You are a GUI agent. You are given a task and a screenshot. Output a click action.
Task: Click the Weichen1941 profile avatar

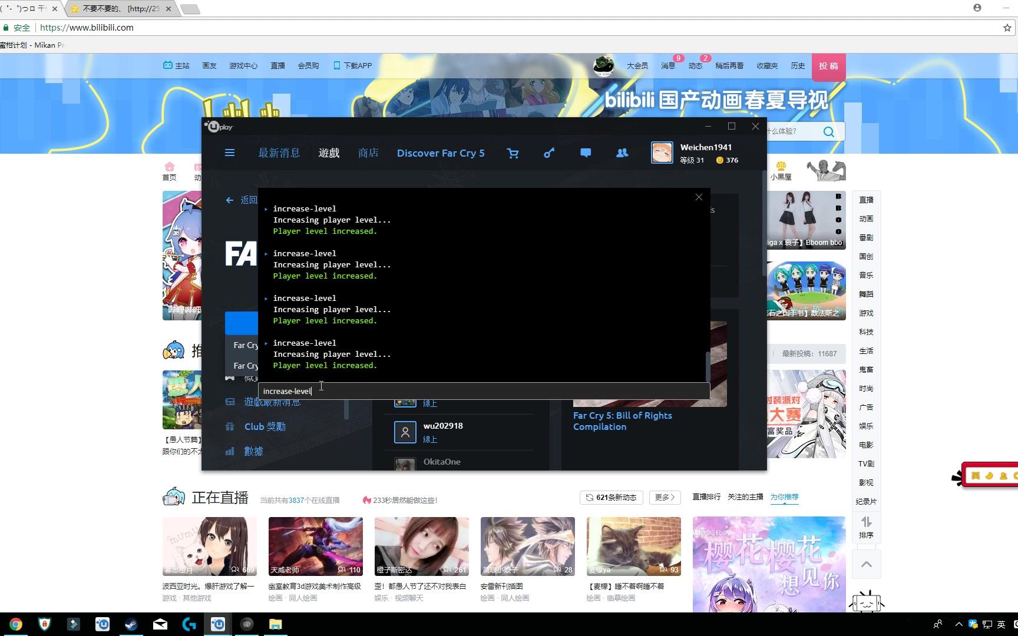coord(662,153)
